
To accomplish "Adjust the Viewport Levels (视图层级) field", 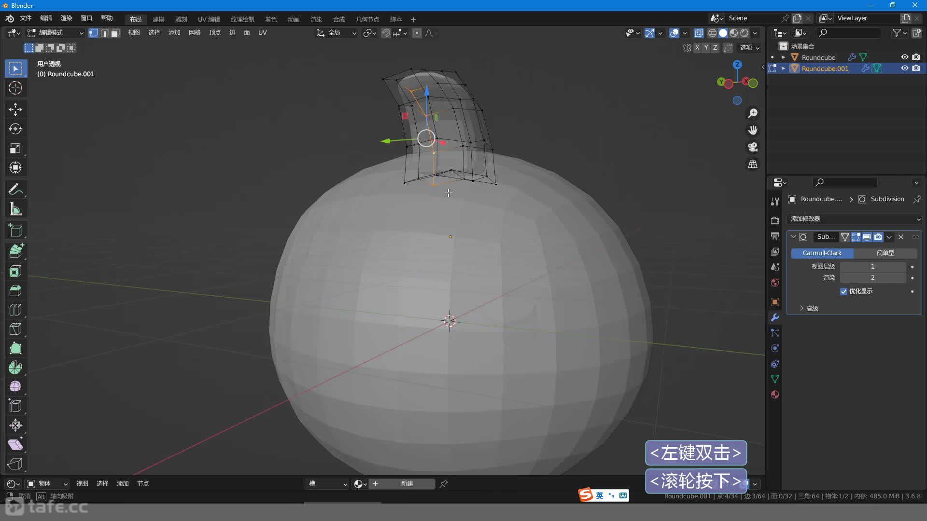I will tap(872, 267).
